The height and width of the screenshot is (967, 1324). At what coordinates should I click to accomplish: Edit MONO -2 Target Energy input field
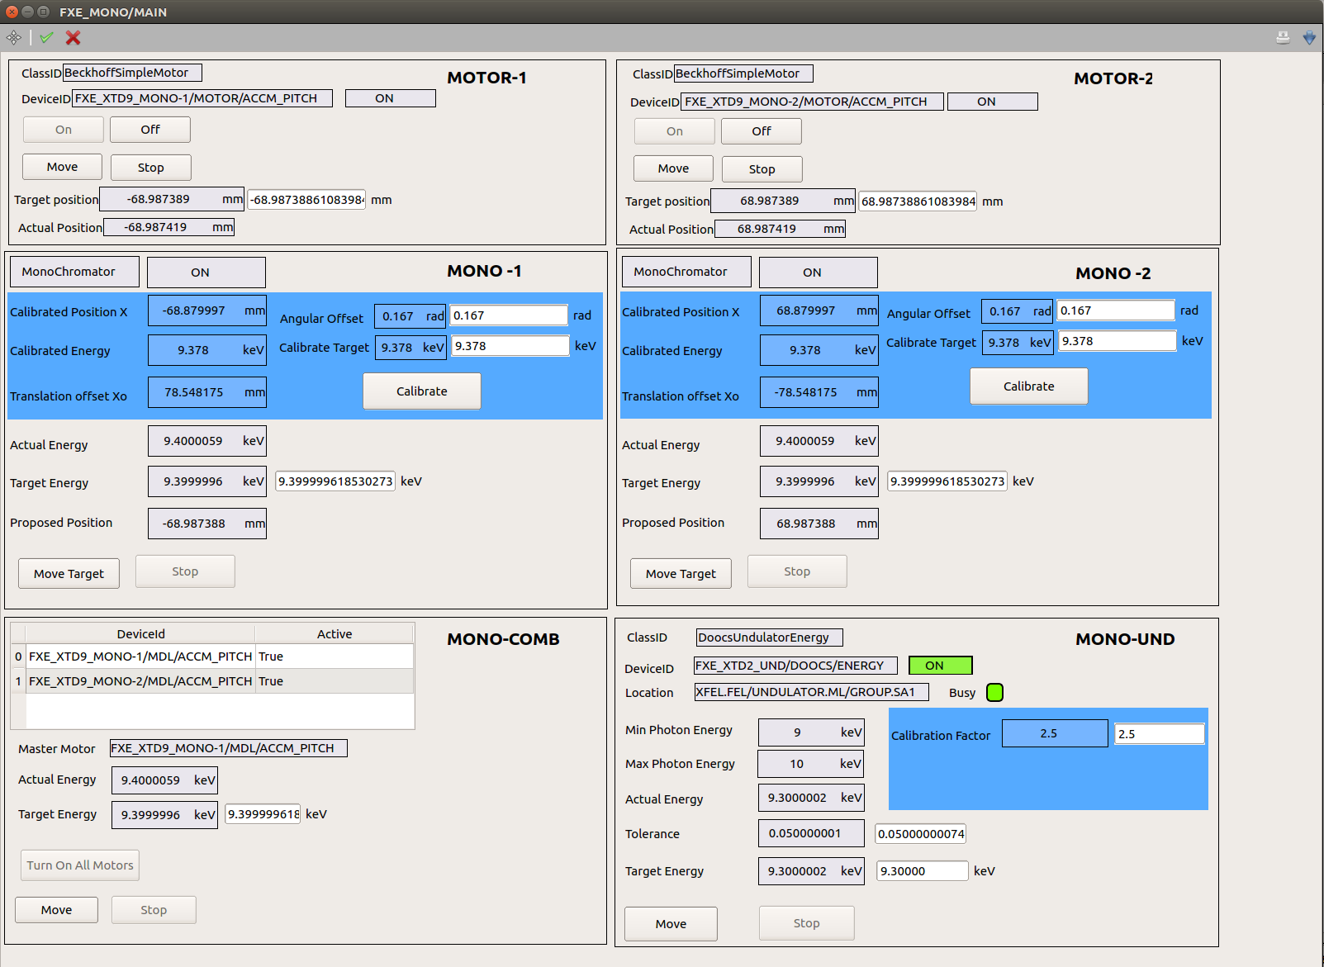947,481
